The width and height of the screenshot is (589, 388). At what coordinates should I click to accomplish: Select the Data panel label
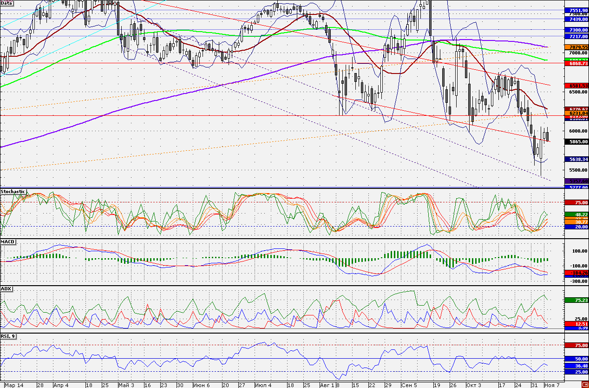pyautogui.click(x=7, y=3)
